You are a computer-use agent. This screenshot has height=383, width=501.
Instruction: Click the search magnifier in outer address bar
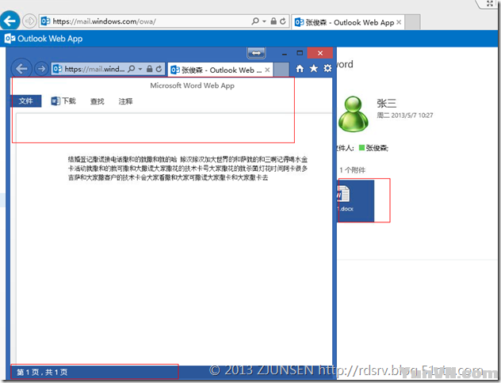(x=255, y=21)
